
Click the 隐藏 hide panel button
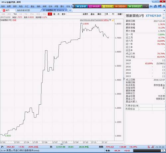point(120,14)
